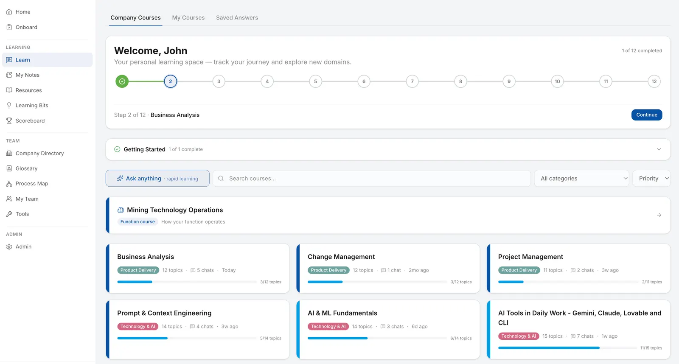The image size is (679, 364).
Task: Open the All categories dropdown
Action: pos(581,179)
